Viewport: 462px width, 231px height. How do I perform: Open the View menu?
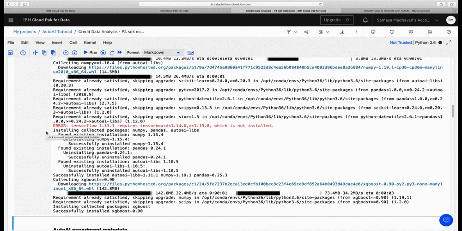tap(40, 43)
